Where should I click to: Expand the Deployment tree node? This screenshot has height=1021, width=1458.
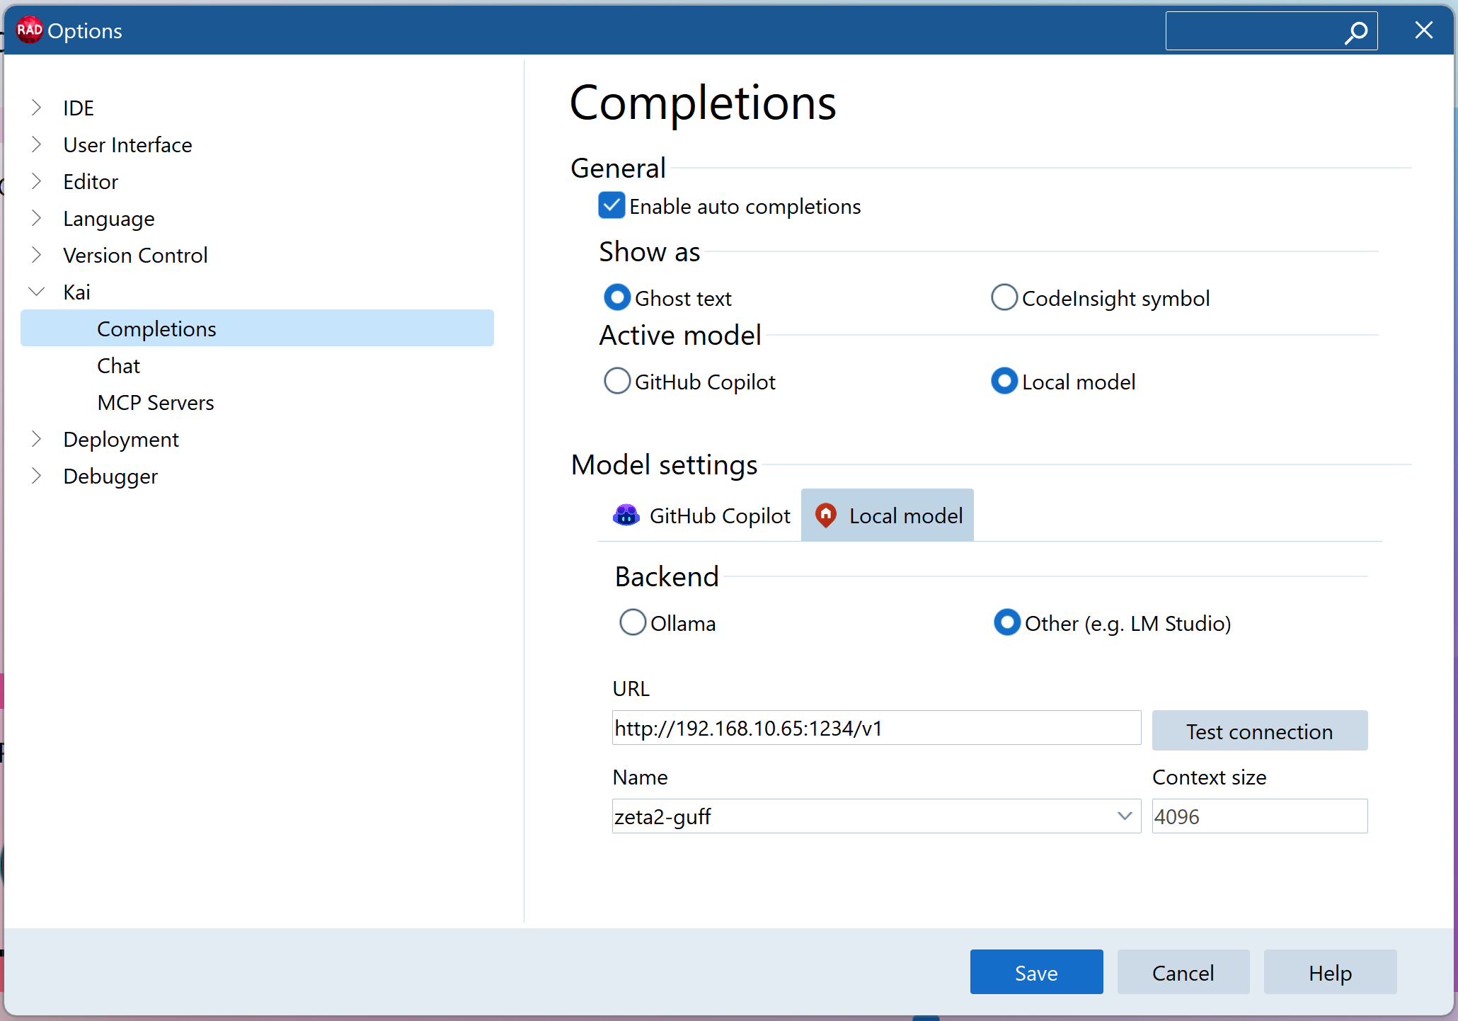37,439
